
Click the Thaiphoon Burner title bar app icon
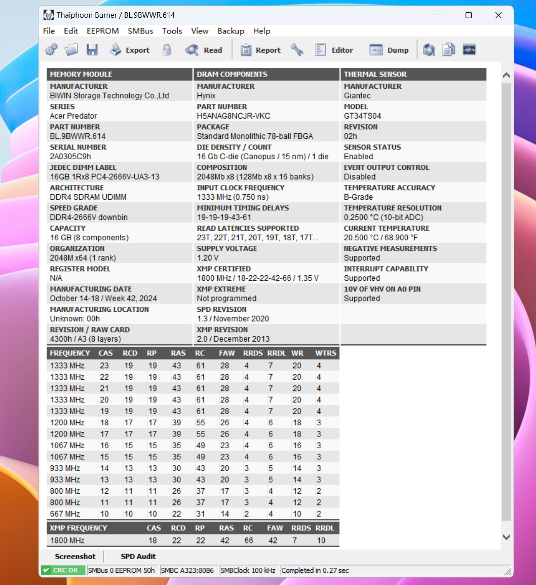click(49, 15)
